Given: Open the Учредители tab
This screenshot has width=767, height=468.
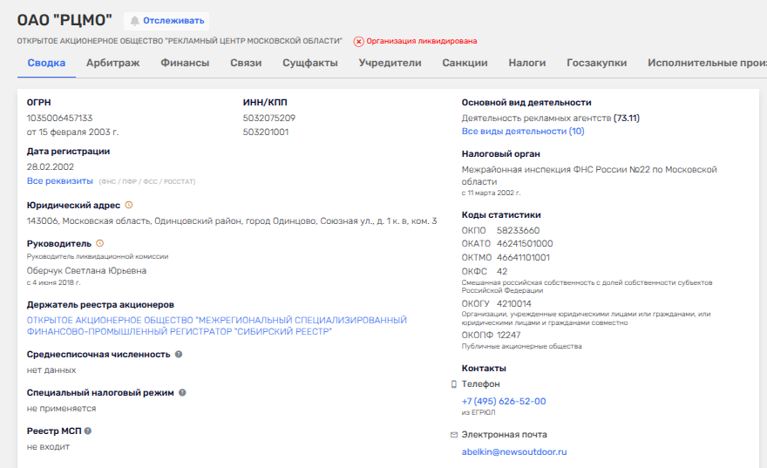Looking at the screenshot, I should coord(390,63).
